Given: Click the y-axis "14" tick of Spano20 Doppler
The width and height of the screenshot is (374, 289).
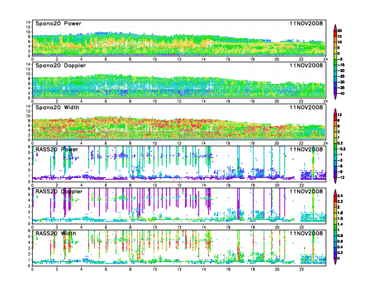Looking at the screenshot, I should coord(29,64).
